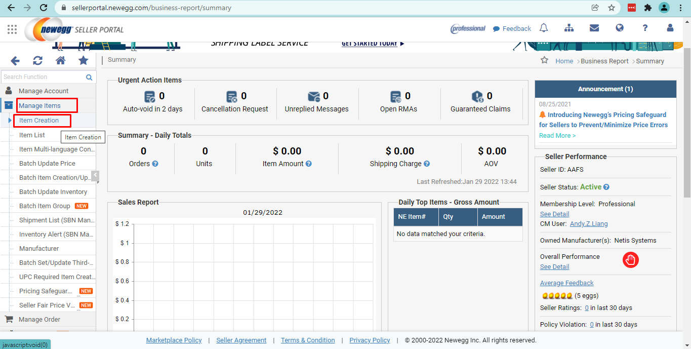This screenshot has width=691, height=349.
Task: Click the Feedback link in header
Action: pyautogui.click(x=512, y=29)
